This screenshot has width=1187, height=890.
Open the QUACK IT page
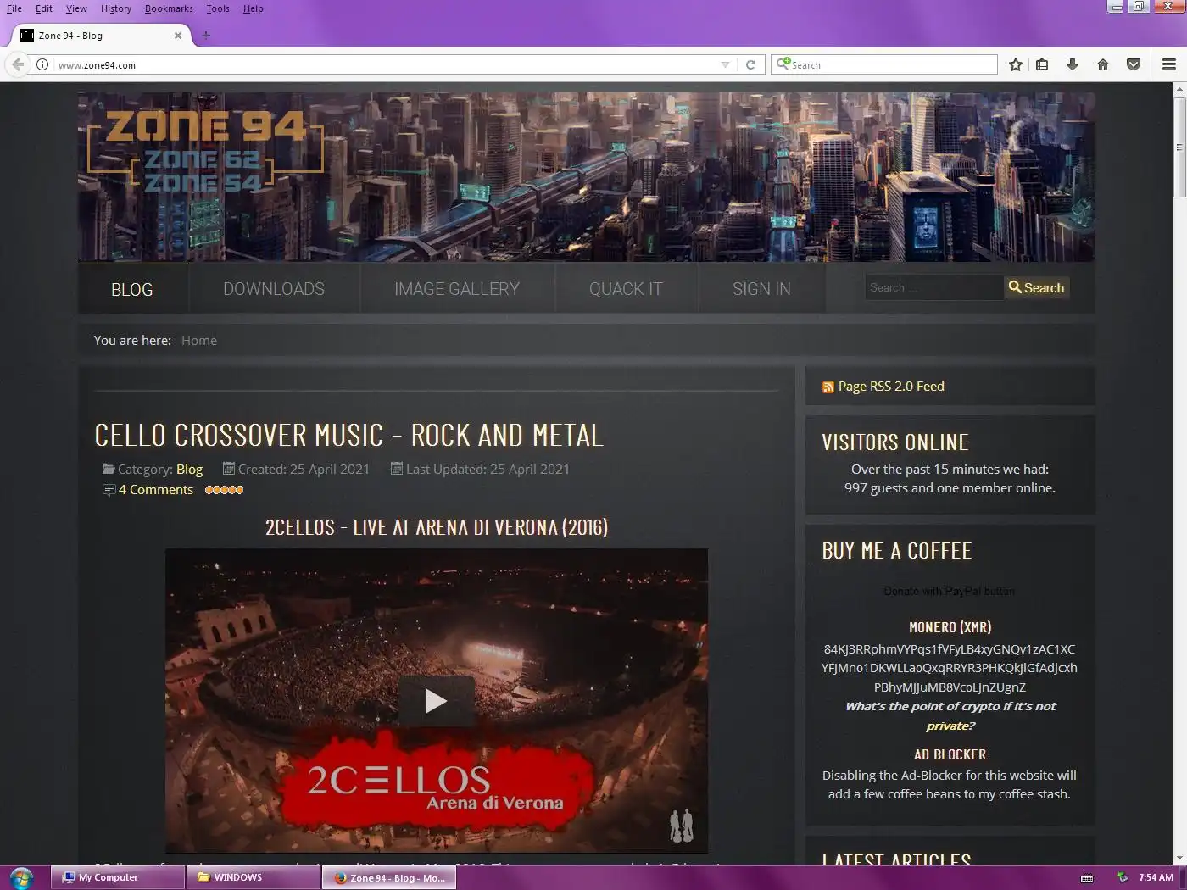626,289
